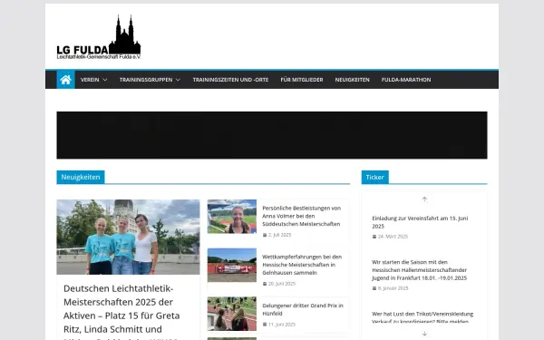The width and height of the screenshot is (544, 340).
Task: Open Fulda-Marathon menu item
Action: coord(406,80)
